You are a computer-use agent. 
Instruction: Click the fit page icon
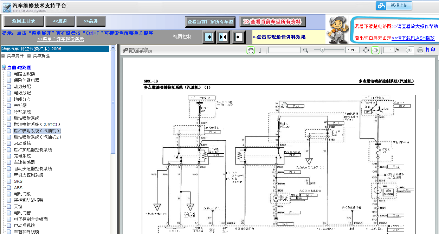[366, 50]
